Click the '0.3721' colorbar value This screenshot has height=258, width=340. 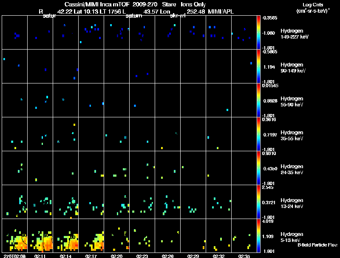pos(269,203)
